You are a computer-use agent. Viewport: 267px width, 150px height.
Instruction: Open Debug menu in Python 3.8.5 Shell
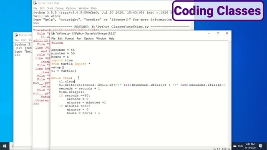point(59,8)
